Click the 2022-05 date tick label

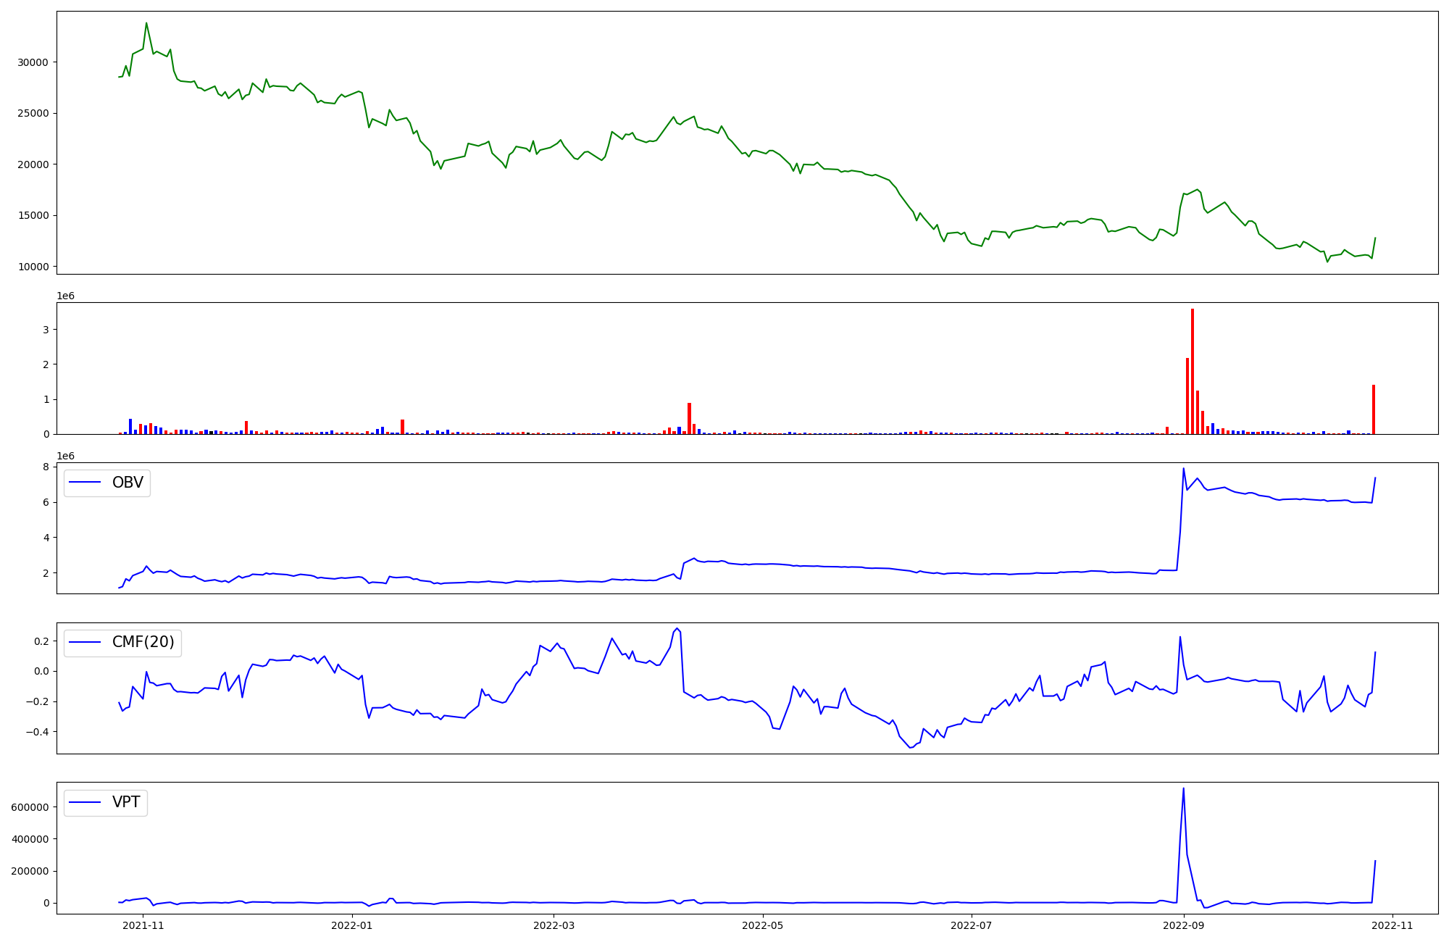763,925
